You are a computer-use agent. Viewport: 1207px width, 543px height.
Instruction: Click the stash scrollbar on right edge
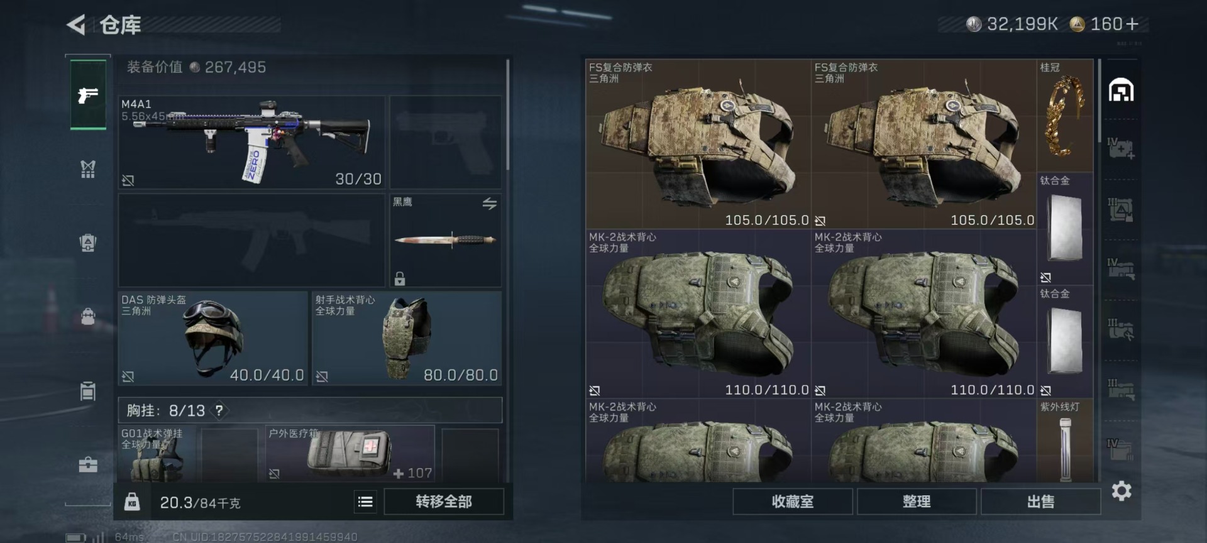1100,101
